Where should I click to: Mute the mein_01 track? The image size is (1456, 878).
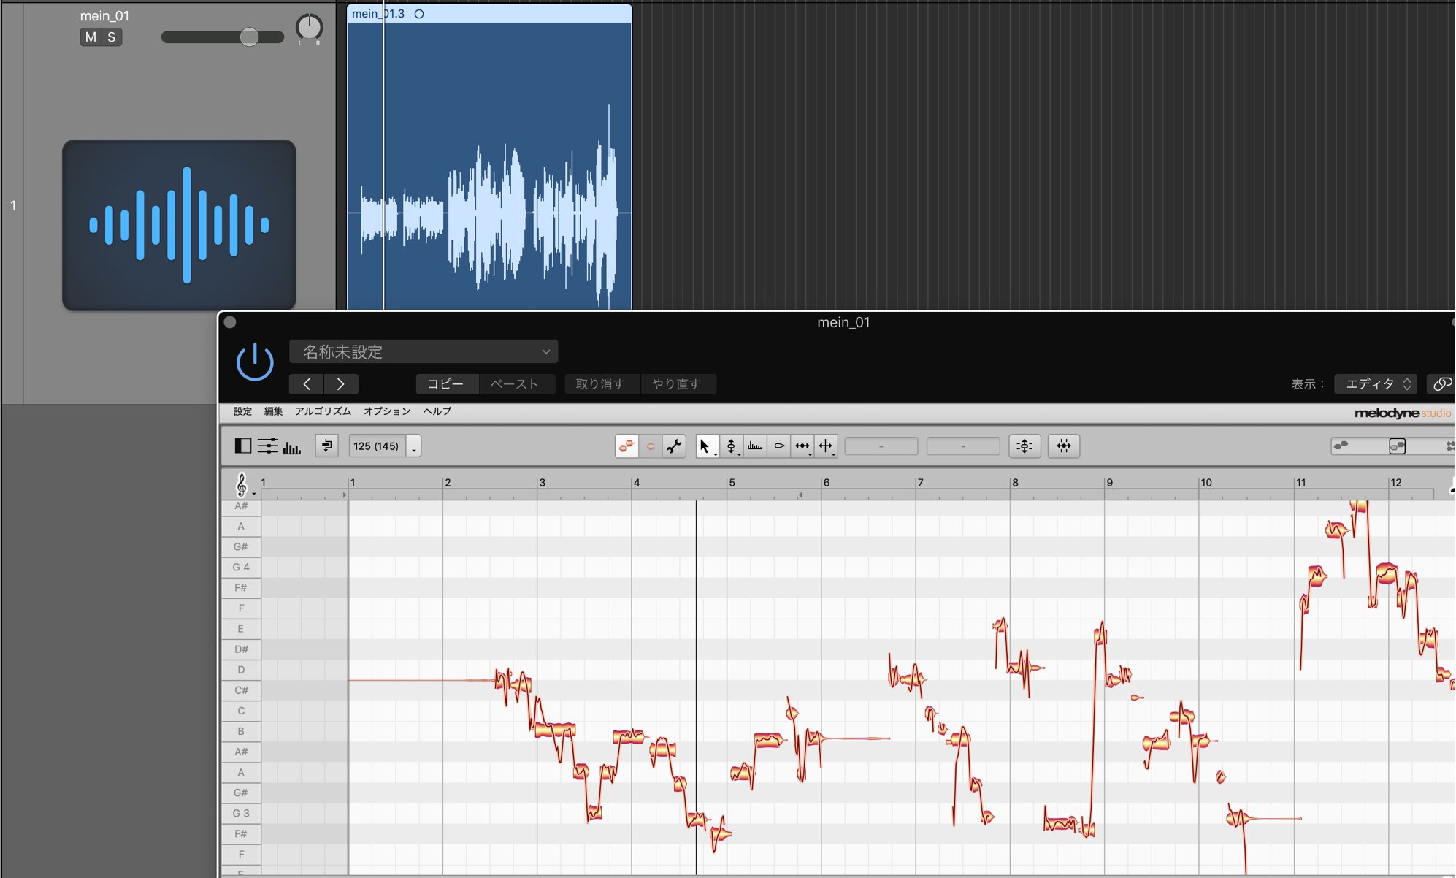[91, 37]
